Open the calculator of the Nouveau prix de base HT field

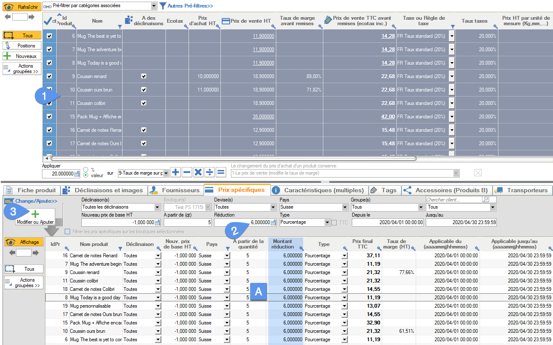(158, 222)
